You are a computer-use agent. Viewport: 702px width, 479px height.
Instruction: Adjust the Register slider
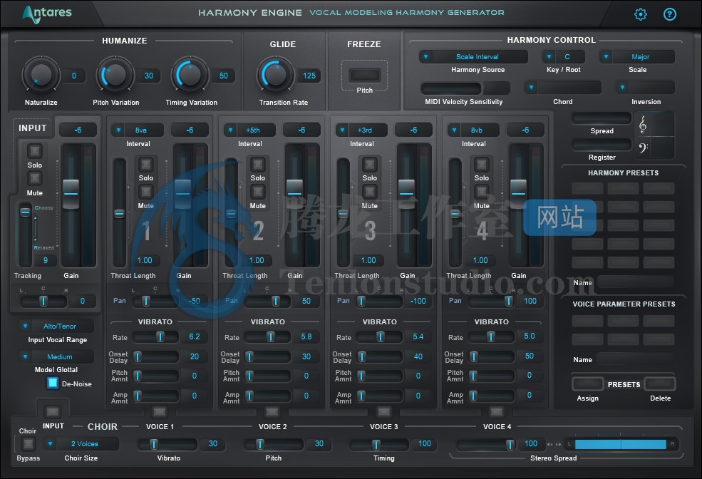point(602,145)
